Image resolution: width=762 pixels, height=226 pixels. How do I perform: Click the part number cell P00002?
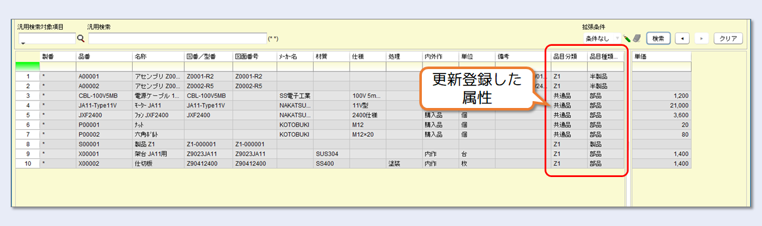pos(104,134)
